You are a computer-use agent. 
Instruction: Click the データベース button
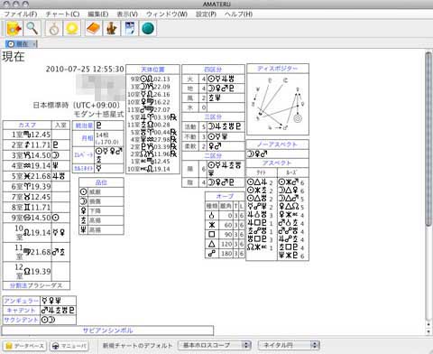coord(25,346)
